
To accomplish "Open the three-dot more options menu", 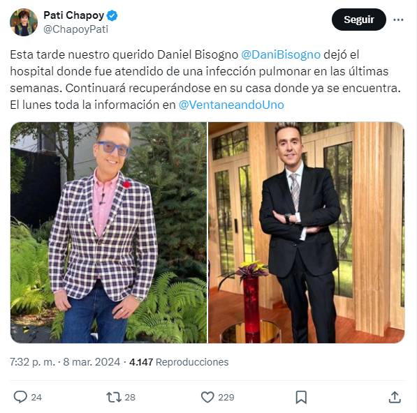I will (x=398, y=20).
